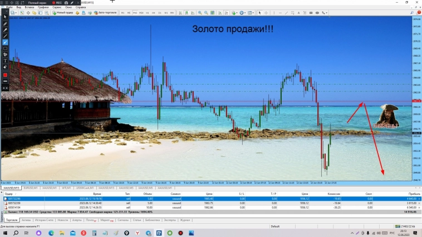Open the Сервис menu
Screen dimensions: 422x237
point(57,7)
